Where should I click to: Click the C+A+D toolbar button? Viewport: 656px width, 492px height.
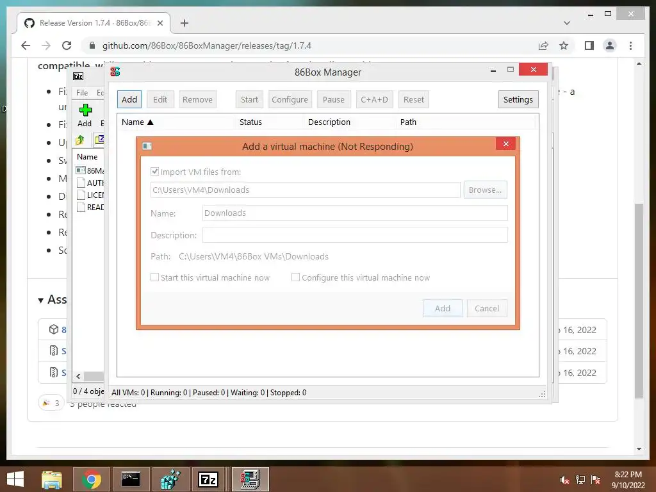click(x=374, y=99)
